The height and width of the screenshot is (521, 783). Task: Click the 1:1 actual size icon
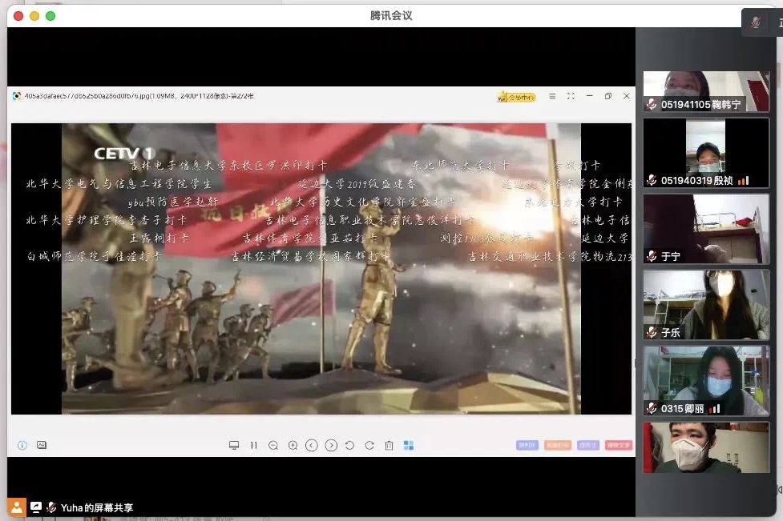pos(254,445)
